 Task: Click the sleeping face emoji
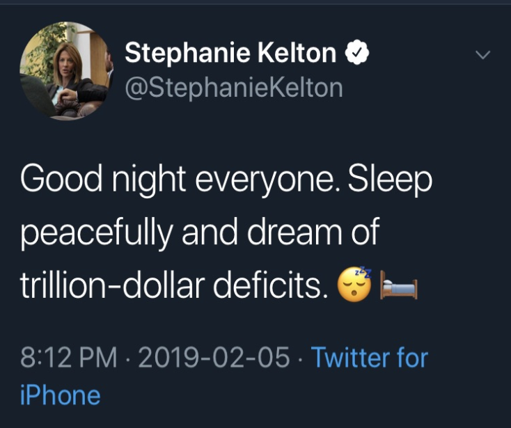(355, 285)
